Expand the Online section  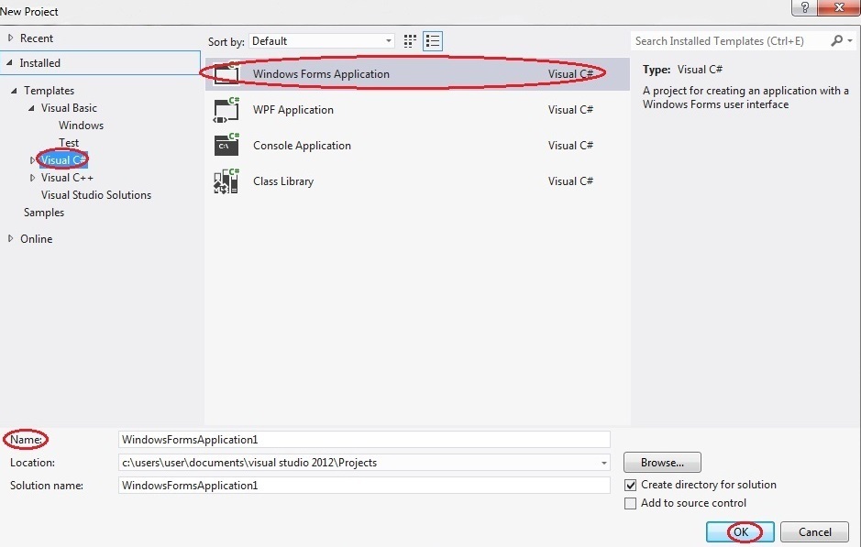coord(11,239)
